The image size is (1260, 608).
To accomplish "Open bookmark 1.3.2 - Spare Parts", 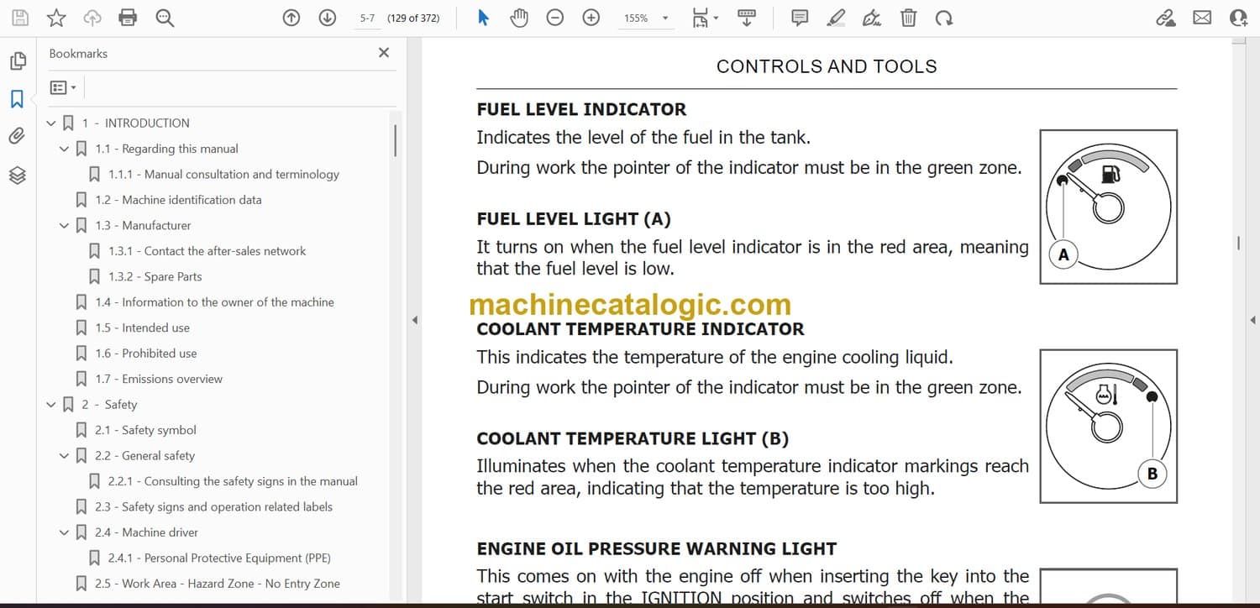I will point(155,276).
